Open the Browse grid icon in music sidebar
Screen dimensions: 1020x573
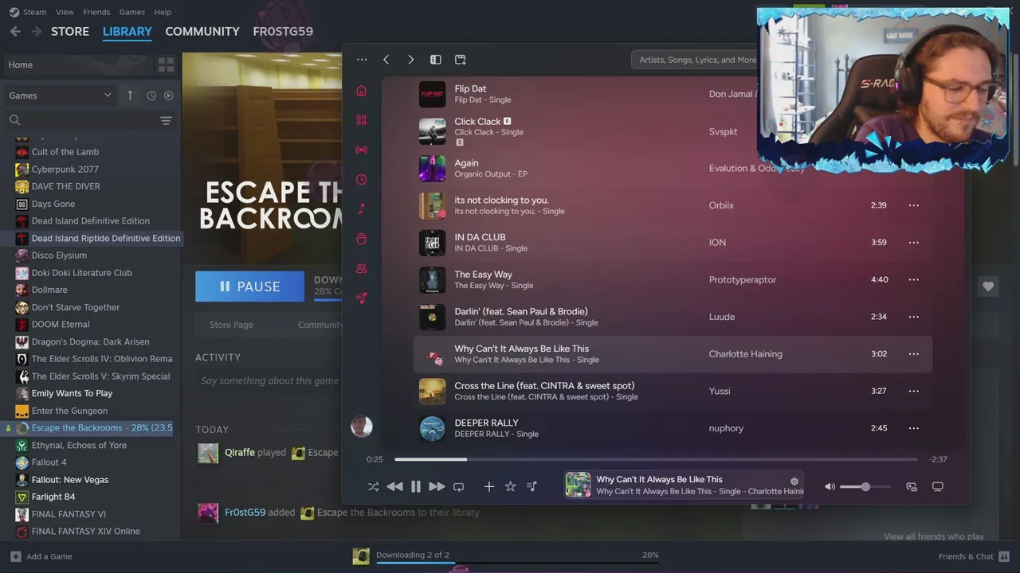point(361,120)
